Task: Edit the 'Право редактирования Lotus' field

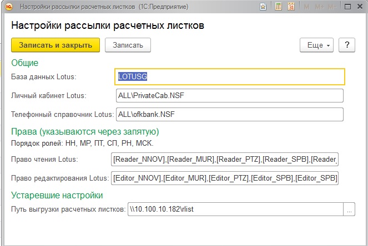Action: [225, 178]
